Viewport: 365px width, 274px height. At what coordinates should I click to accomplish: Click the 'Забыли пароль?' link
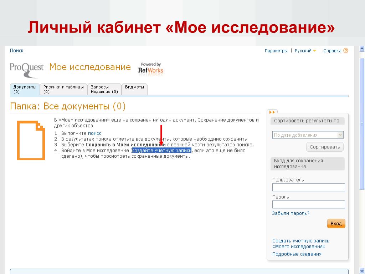(x=291, y=213)
